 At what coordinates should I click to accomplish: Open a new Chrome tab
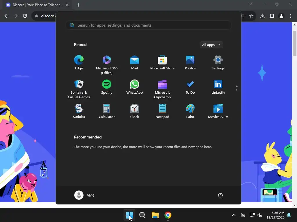(x=78, y=5)
